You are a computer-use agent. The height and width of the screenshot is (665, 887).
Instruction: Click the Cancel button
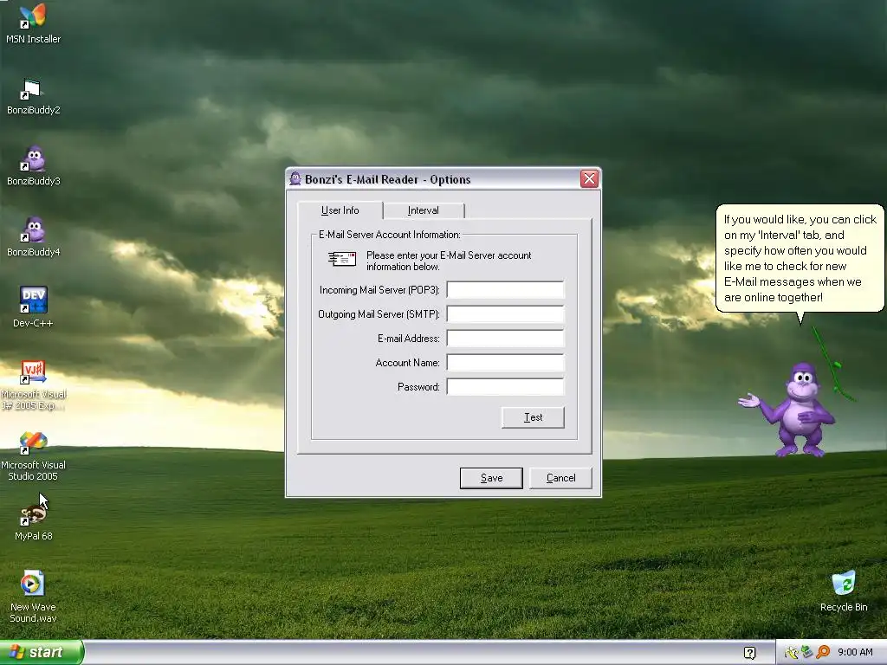click(x=560, y=478)
